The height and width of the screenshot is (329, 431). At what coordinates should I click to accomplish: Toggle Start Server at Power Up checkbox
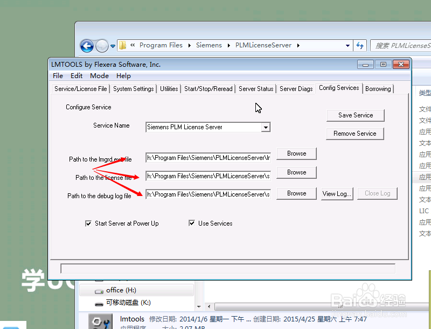88,223
